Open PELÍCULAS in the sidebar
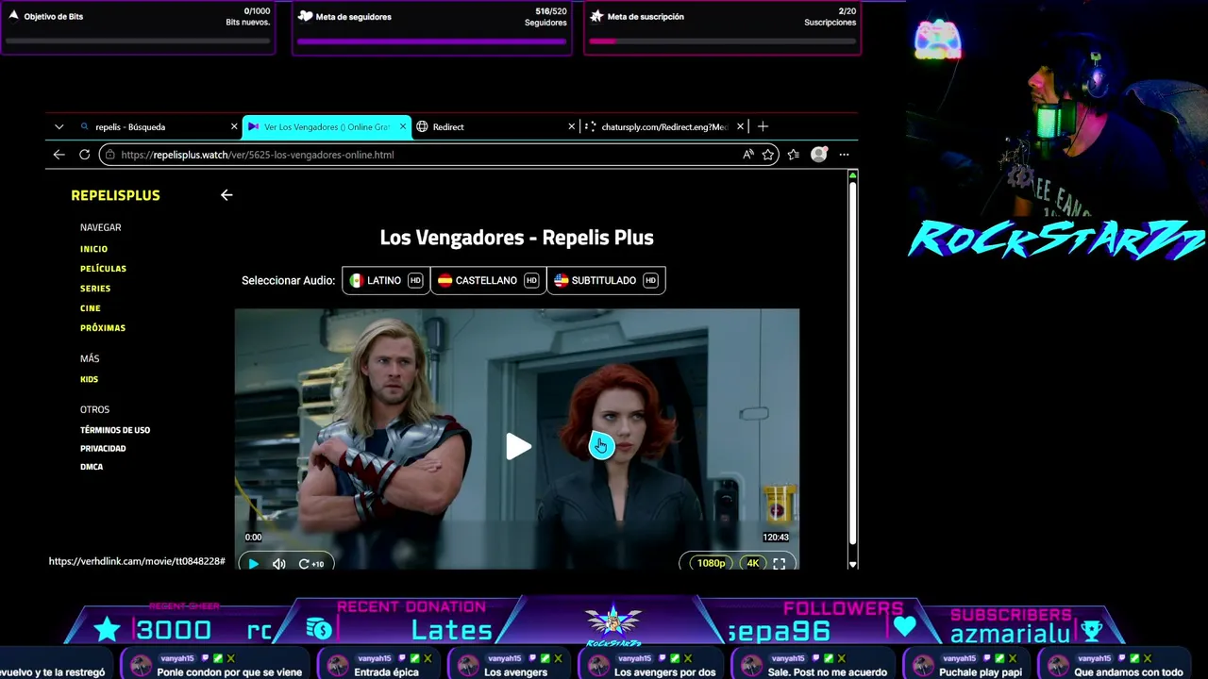This screenshot has width=1208, height=679. [x=103, y=269]
